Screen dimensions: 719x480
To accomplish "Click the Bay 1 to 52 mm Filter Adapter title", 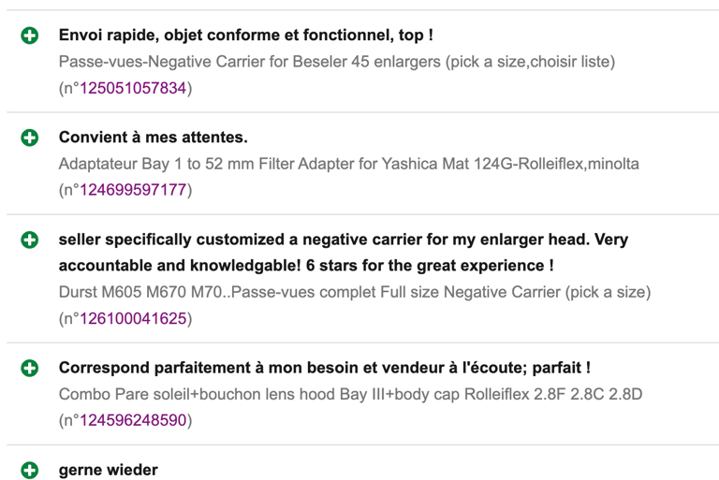I will click(x=349, y=164).
